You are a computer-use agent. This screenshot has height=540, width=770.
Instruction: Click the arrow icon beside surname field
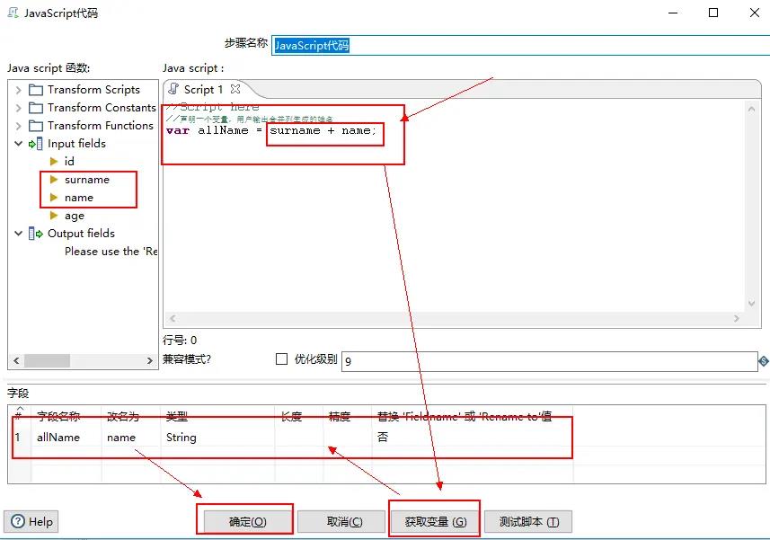pyautogui.click(x=54, y=180)
